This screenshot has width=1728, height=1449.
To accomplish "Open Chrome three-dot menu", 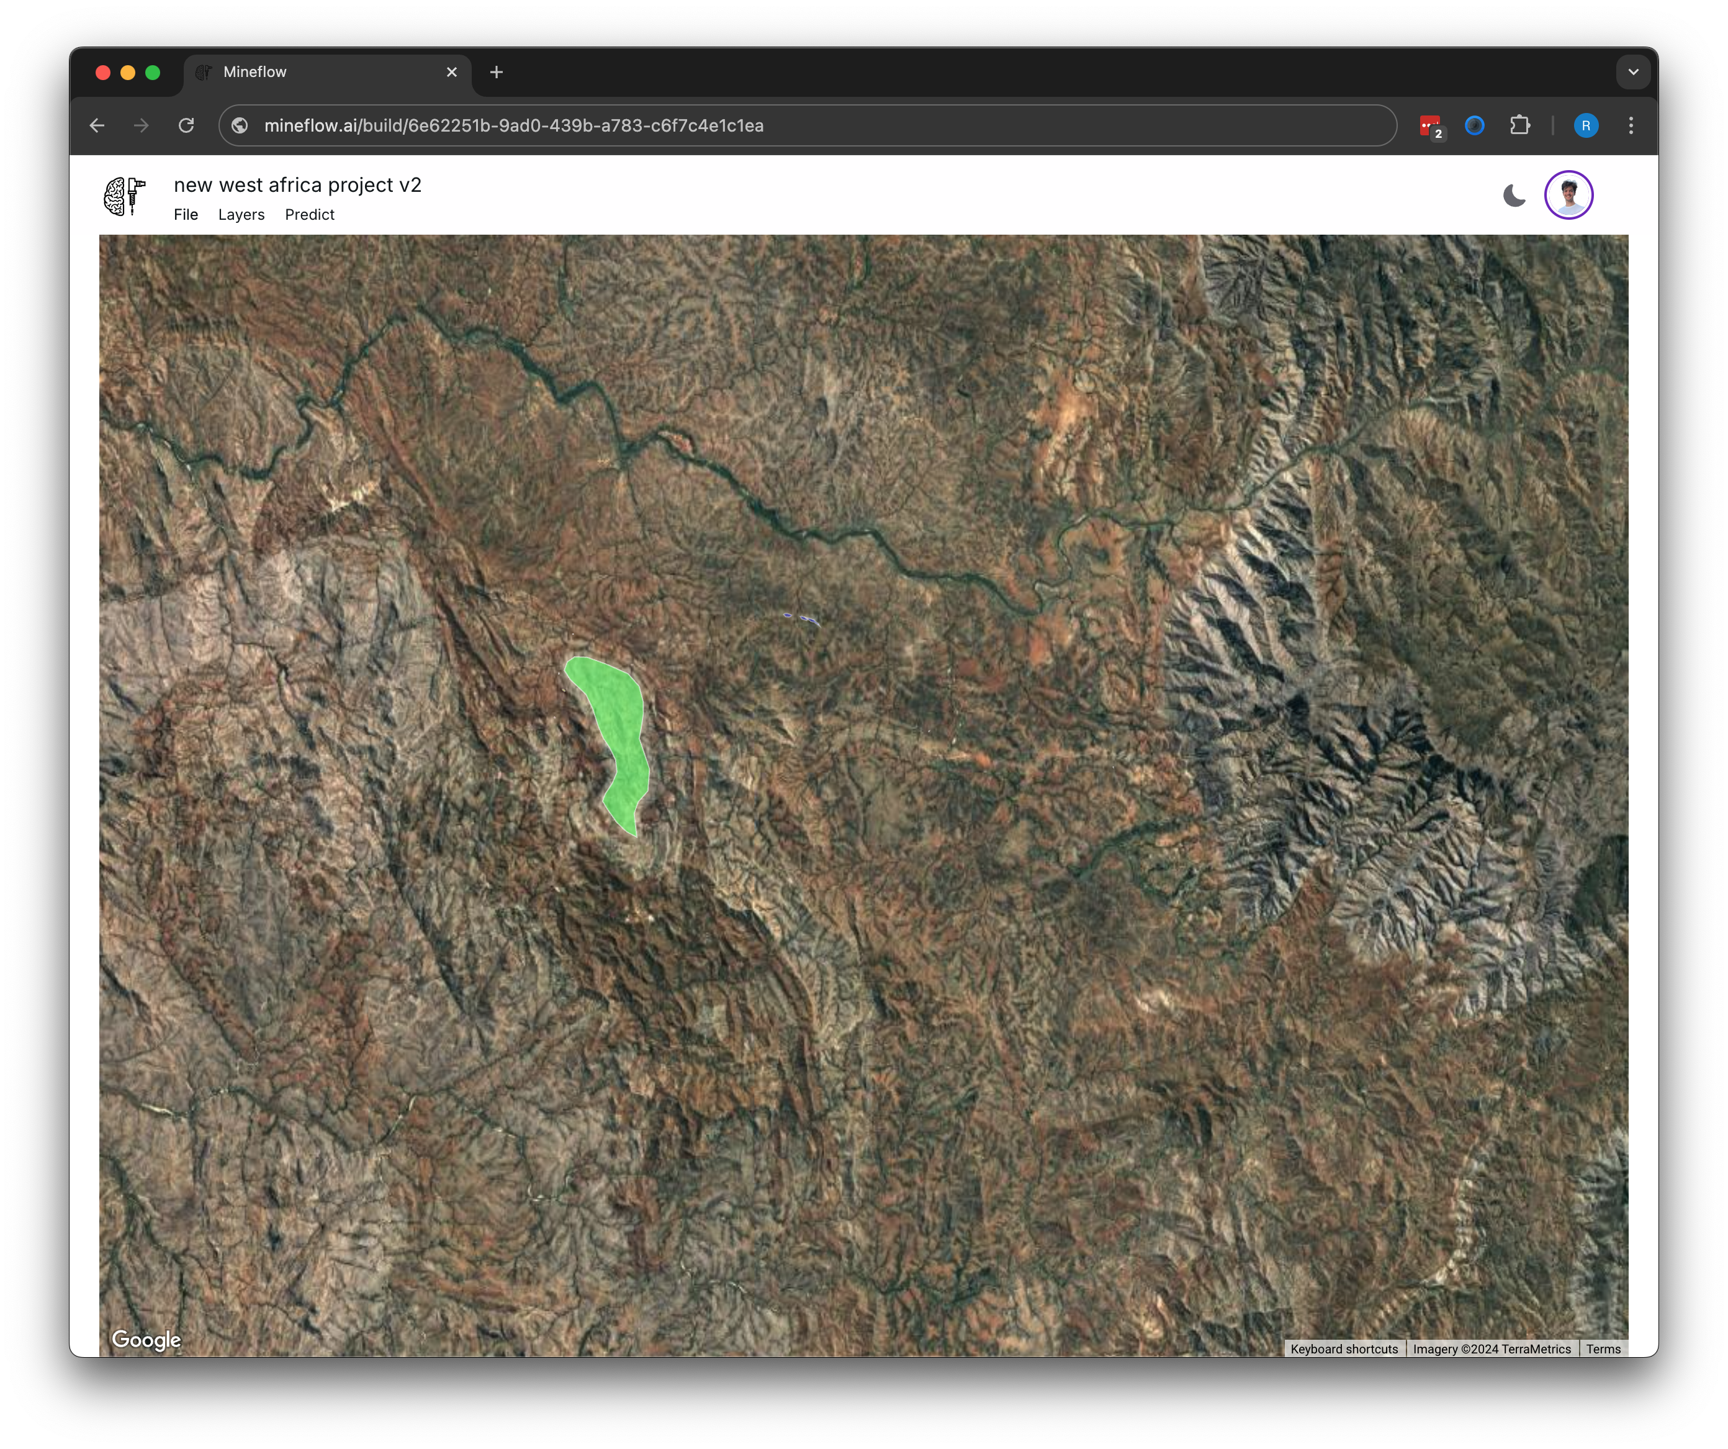I will click(x=1631, y=125).
